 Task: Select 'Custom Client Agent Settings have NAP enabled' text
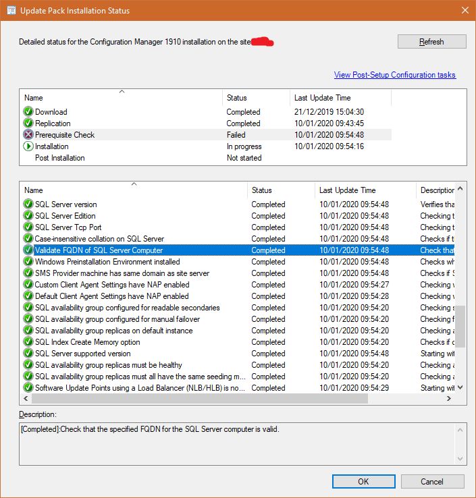(x=112, y=285)
